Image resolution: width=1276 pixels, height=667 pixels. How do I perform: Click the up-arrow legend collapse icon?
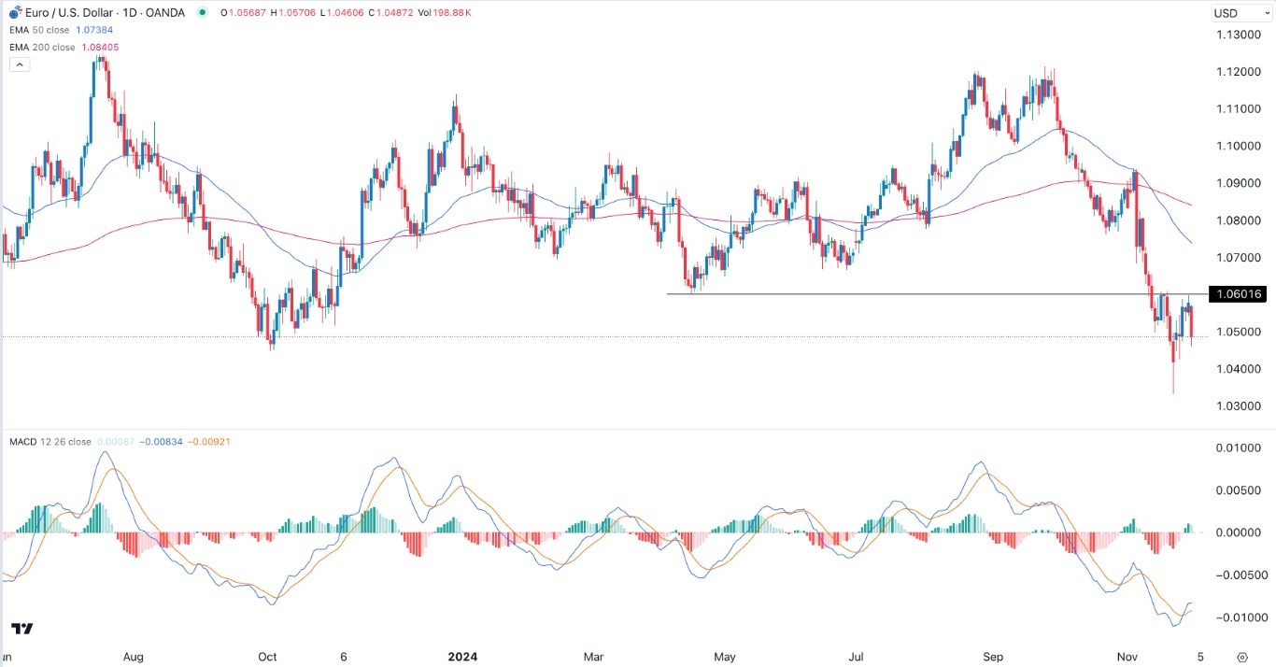pos(19,64)
